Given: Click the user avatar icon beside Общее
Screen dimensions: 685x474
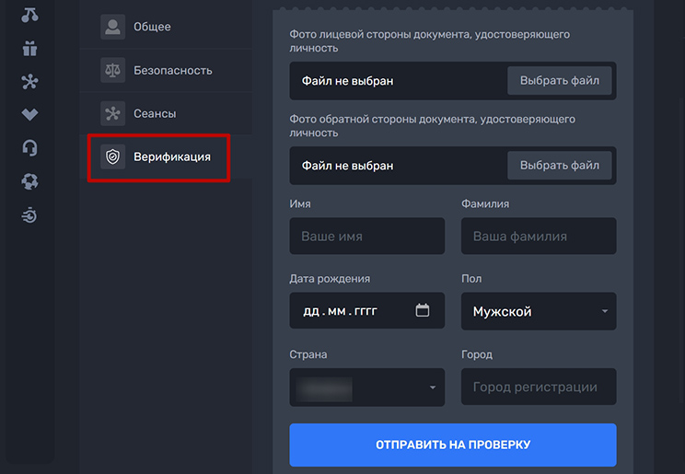Looking at the screenshot, I should click(112, 27).
